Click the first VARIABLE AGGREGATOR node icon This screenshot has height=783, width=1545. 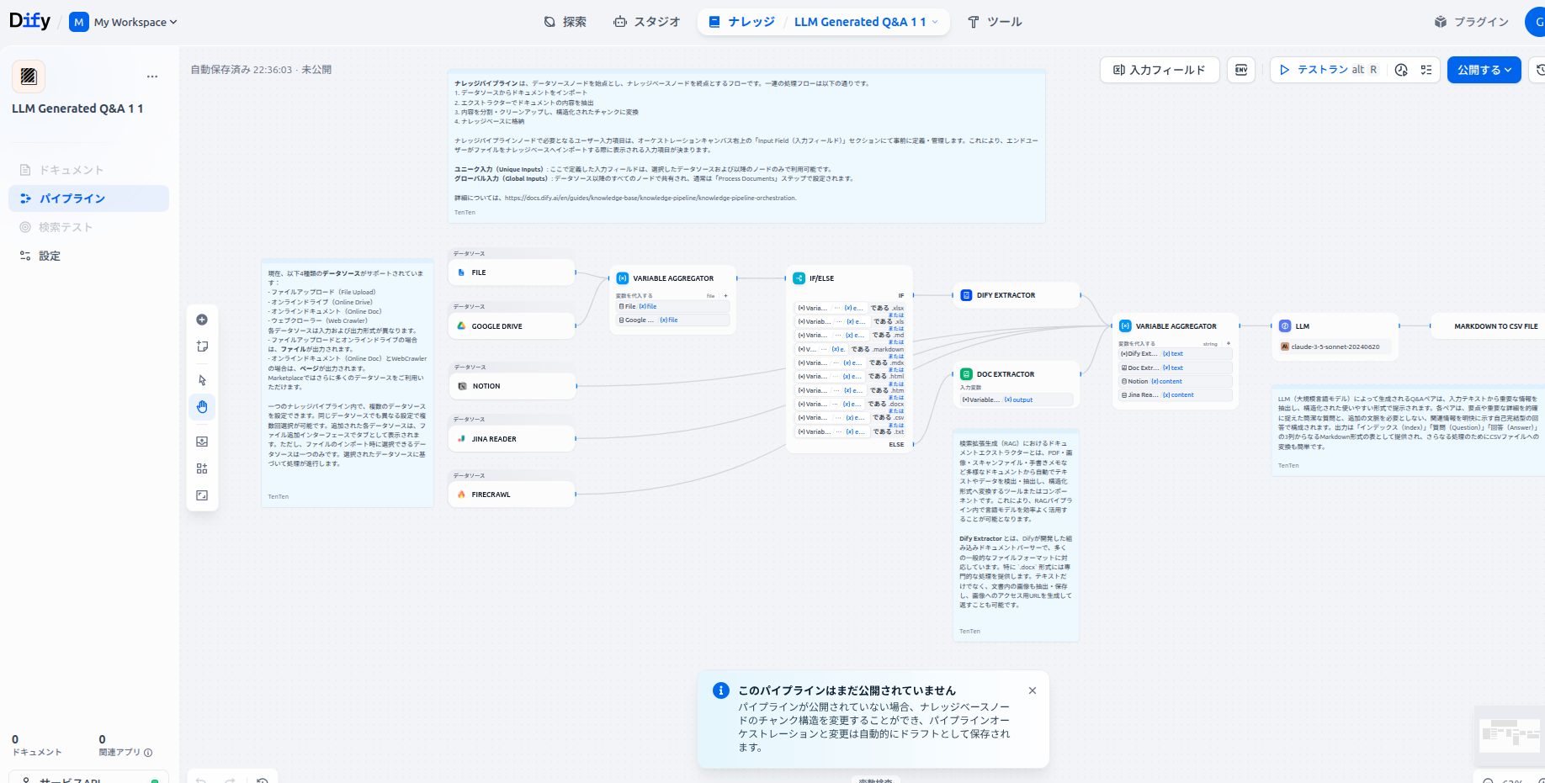[x=623, y=278]
